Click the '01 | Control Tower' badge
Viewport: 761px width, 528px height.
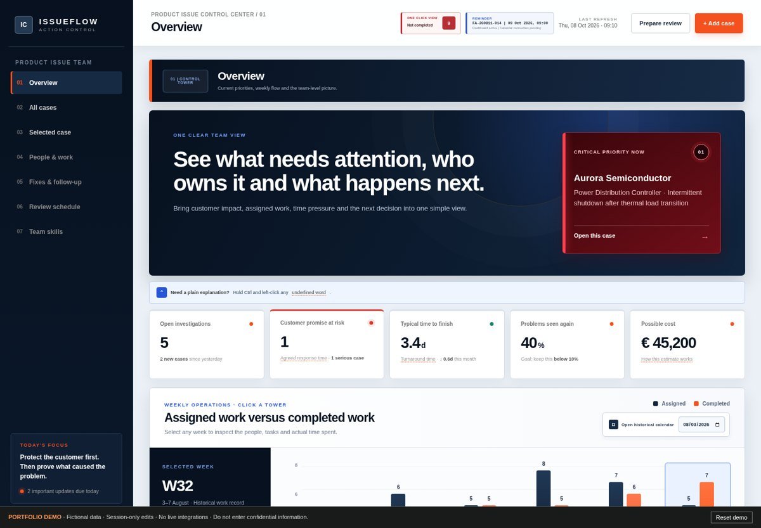tap(185, 81)
